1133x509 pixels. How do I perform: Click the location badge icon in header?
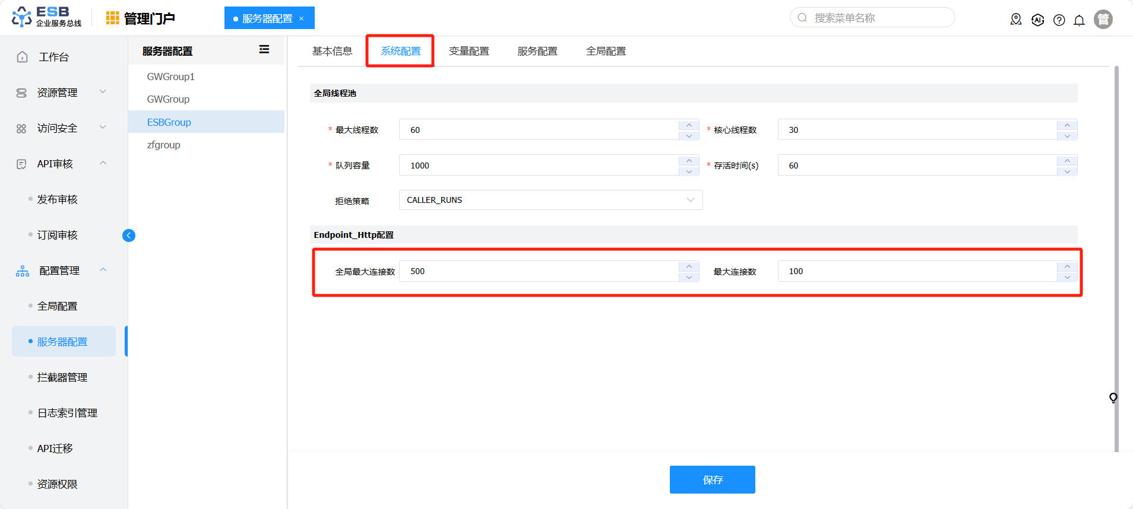pyautogui.click(x=1016, y=20)
